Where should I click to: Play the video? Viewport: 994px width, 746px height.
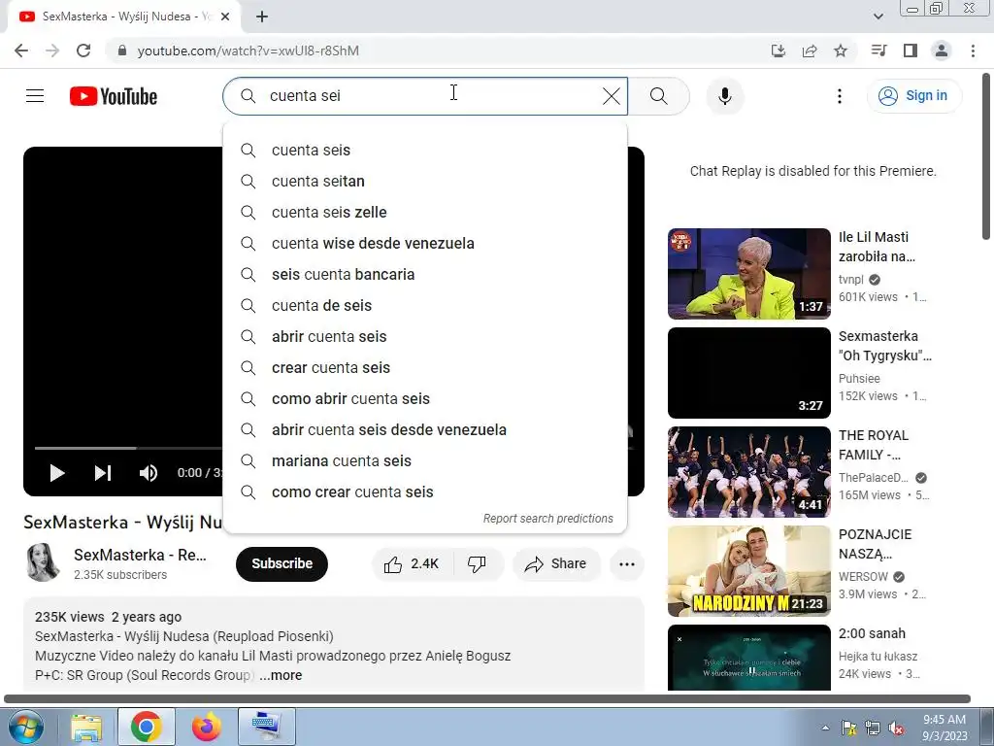point(57,473)
